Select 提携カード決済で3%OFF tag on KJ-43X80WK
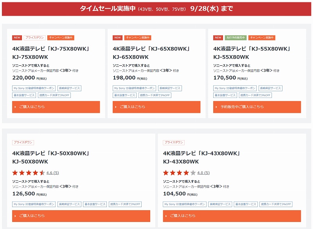The image size is (313, 229). [276, 204]
